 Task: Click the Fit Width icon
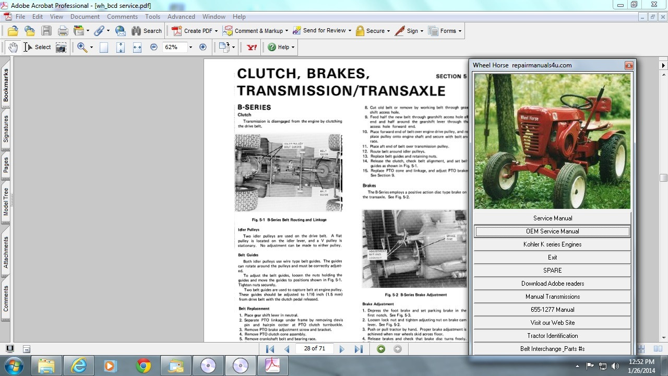(x=137, y=47)
